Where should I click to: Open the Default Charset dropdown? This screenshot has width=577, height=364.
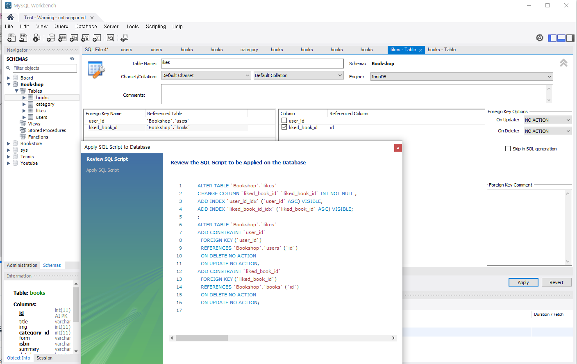pos(206,75)
